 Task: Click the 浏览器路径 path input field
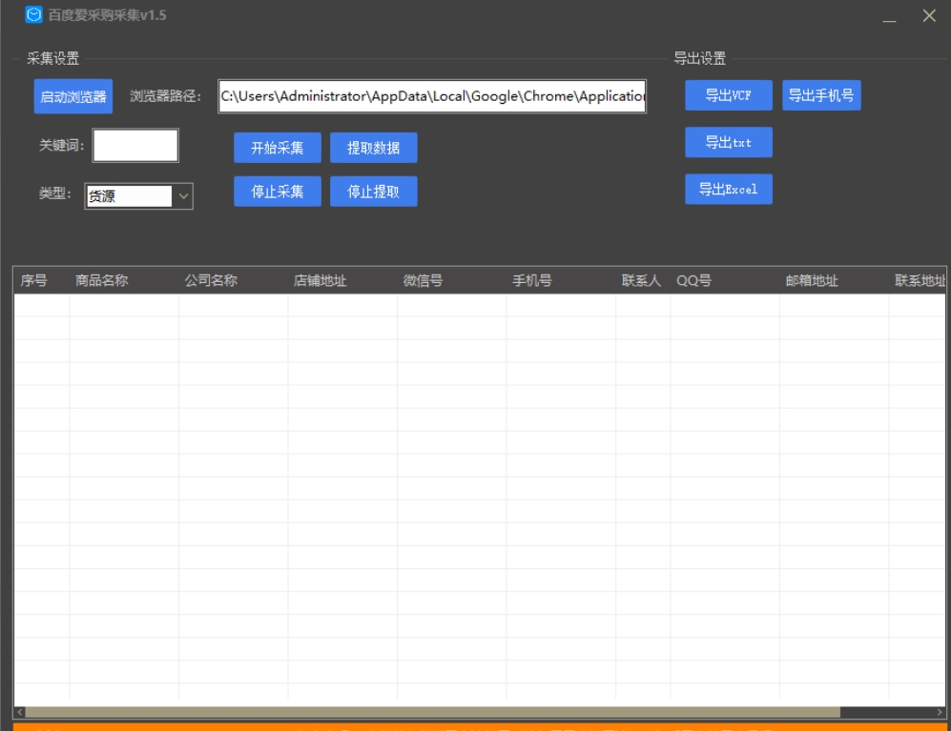[432, 96]
